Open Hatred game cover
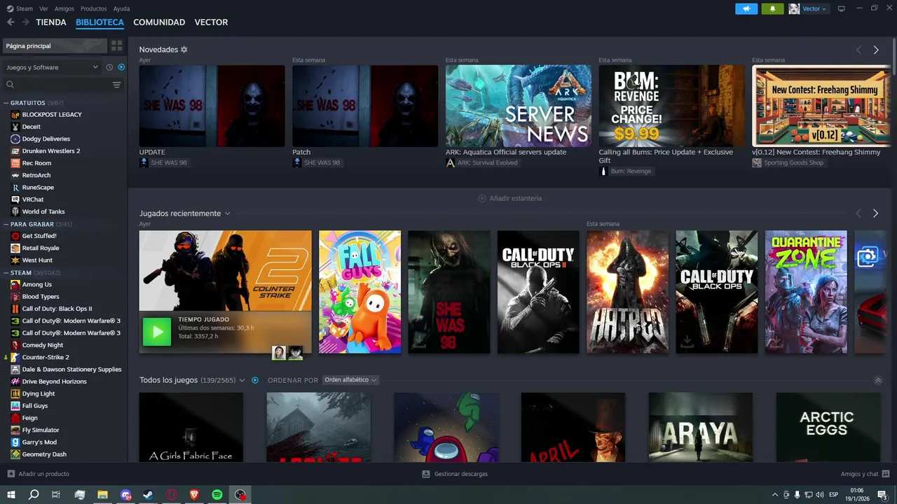Viewport: 897px width, 504px height. tap(627, 292)
